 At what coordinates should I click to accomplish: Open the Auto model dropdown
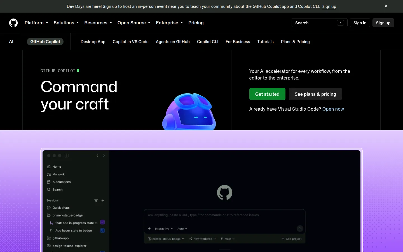coord(182,229)
